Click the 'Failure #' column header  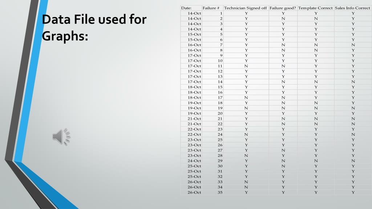tap(211, 8)
